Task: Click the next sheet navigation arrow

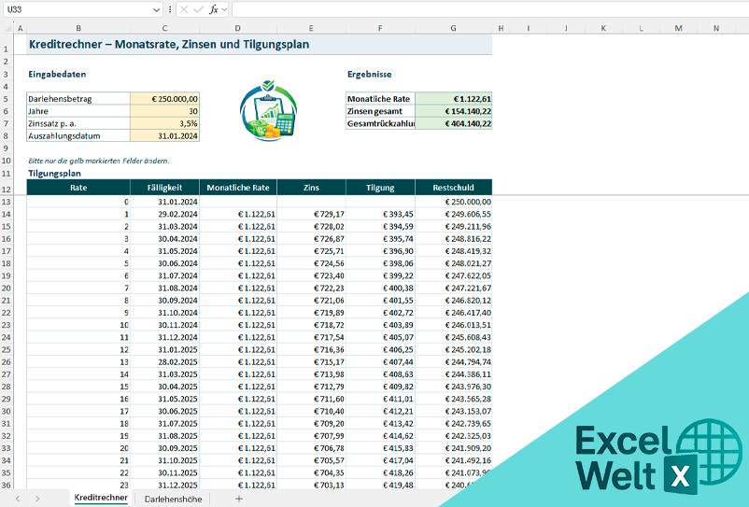Action: click(x=37, y=499)
